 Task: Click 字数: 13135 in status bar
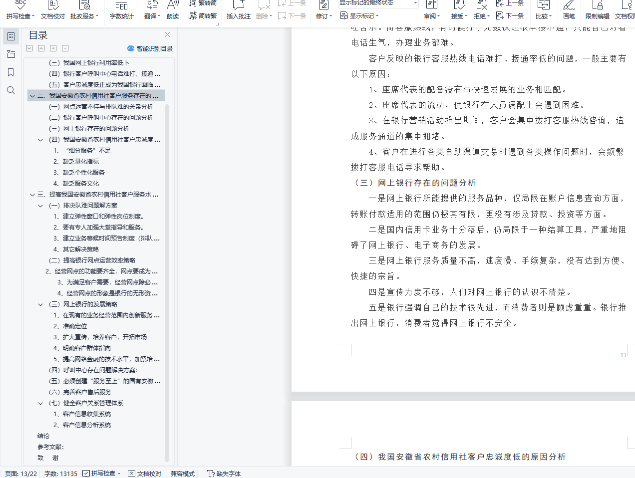(x=61, y=474)
